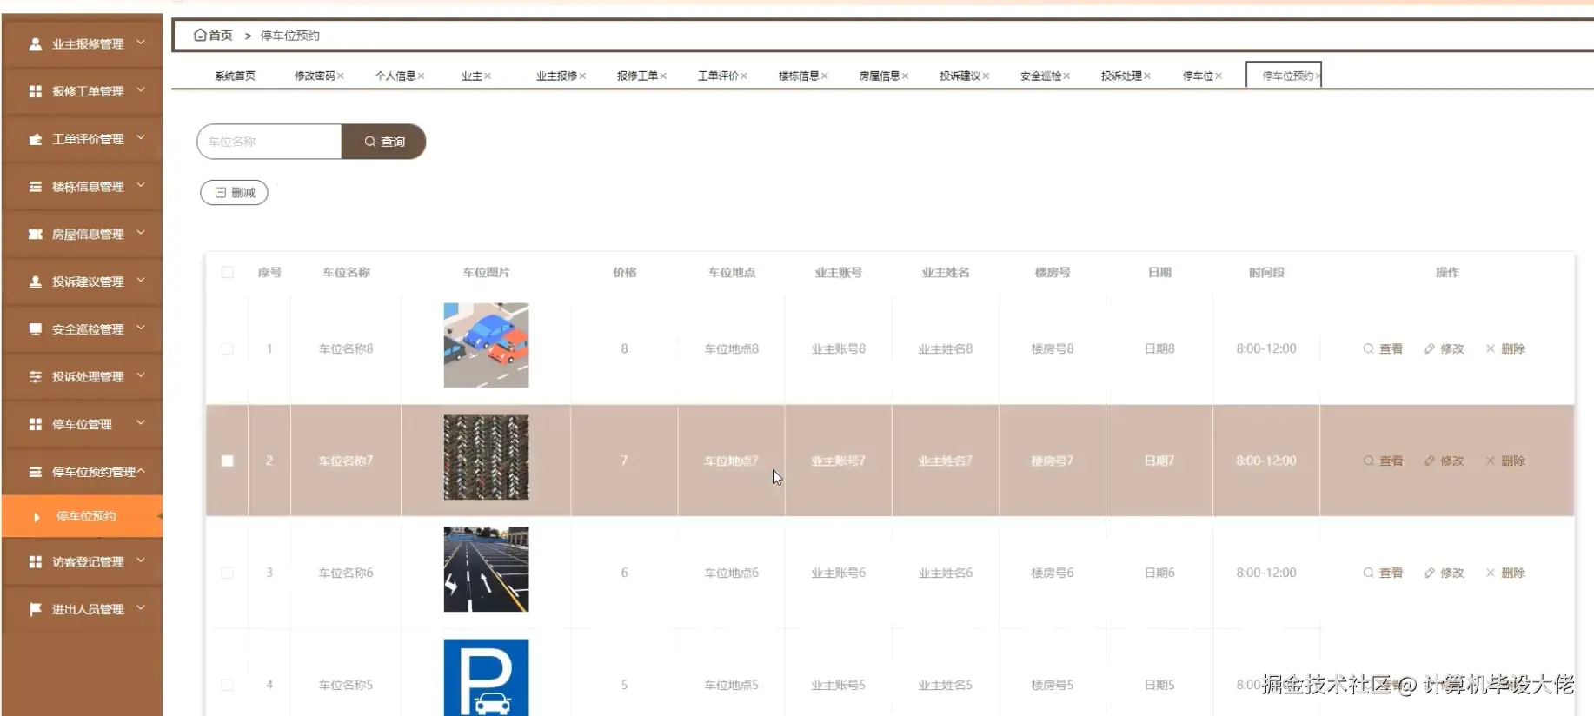Click the 查询 search button
The width and height of the screenshot is (1594, 716).
(383, 142)
